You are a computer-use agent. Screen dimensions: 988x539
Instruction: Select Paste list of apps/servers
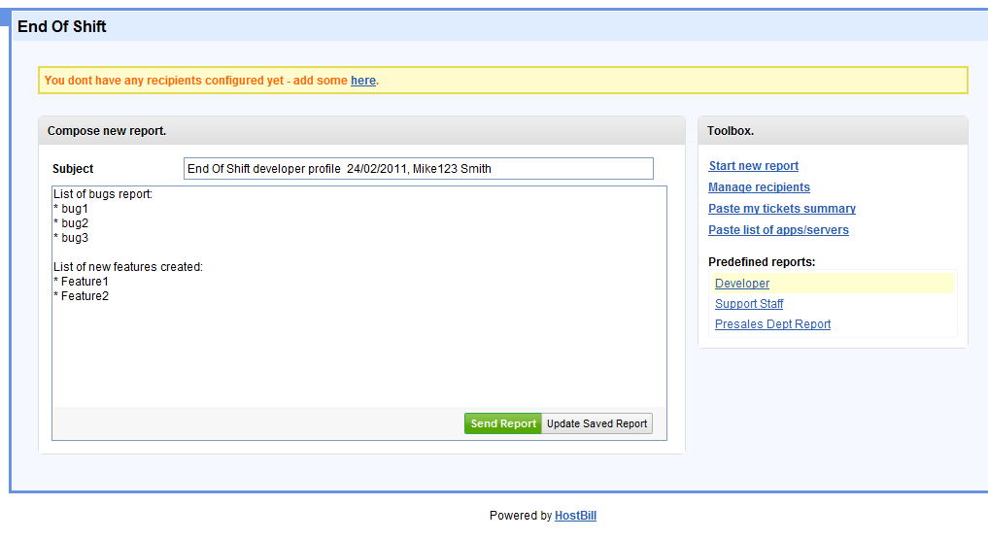[x=778, y=230]
